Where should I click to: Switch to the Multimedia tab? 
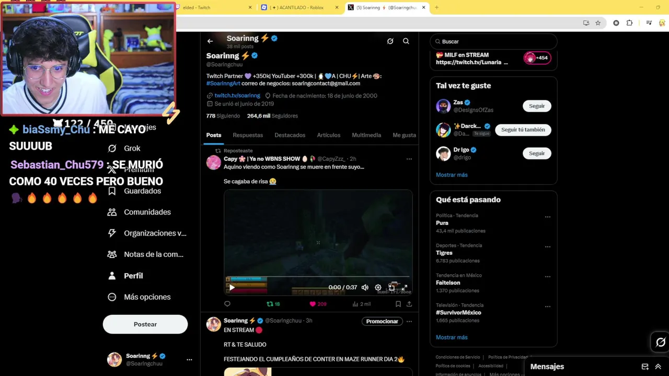[366, 135]
